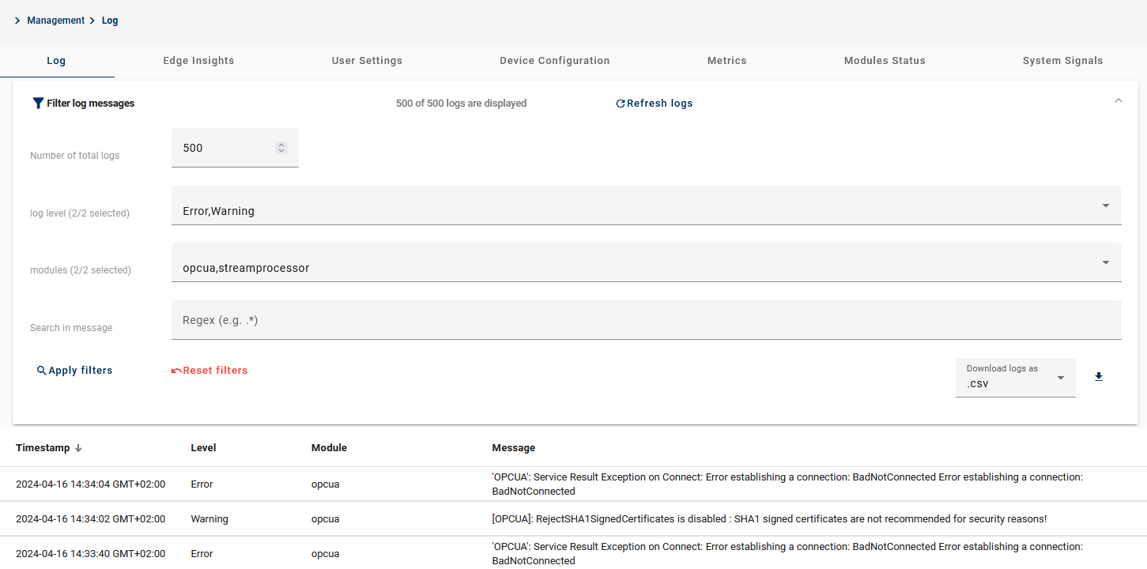Open the modules dropdown
This screenshot has width=1147, height=569.
(x=646, y=262)
